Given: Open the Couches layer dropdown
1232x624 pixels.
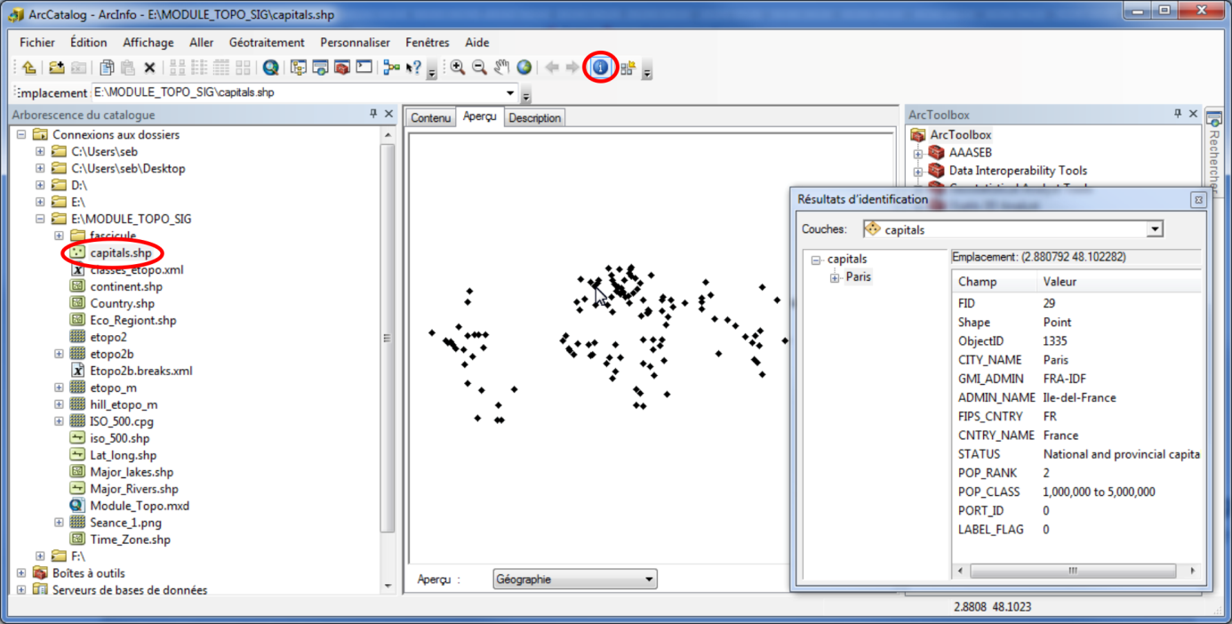Looking at the screenshot, I should click(x=1155, y=229).
